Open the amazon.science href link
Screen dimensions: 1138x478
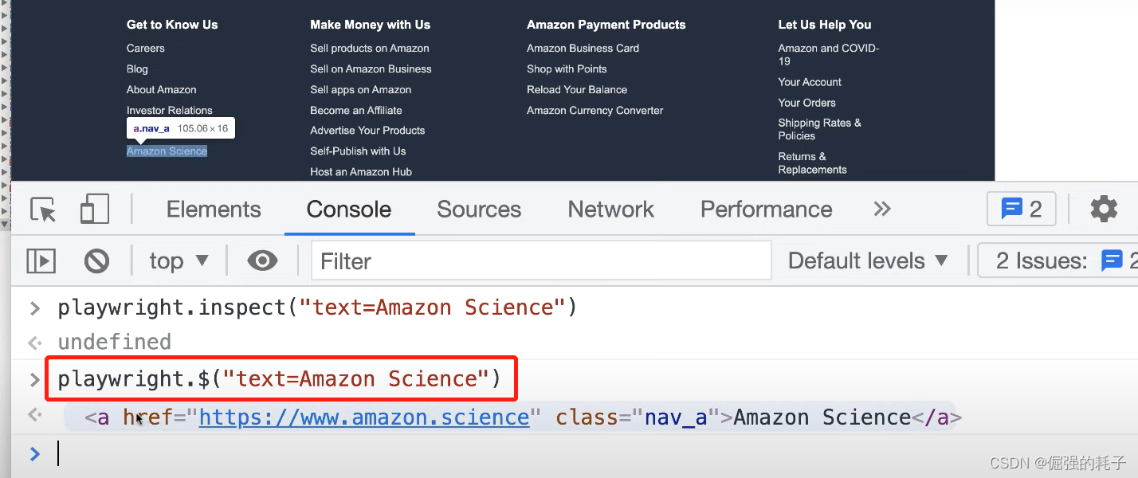[364, 417]
